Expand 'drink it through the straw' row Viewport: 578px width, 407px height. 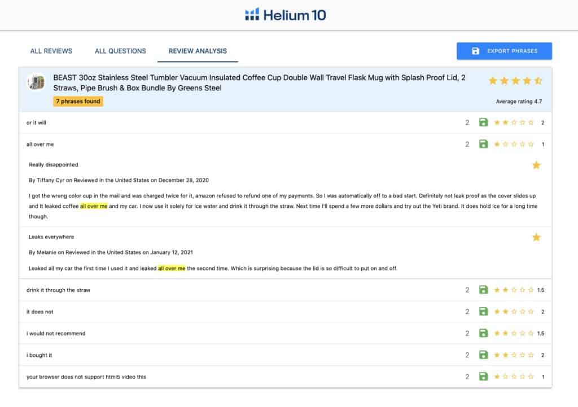coord(285,290)
